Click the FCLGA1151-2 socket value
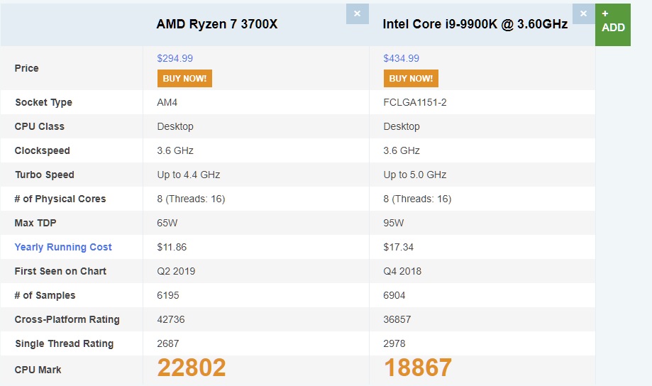This screenshot has width=652, height=386. pyautogui.click(x=415, y=102)
